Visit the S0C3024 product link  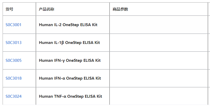14,96
